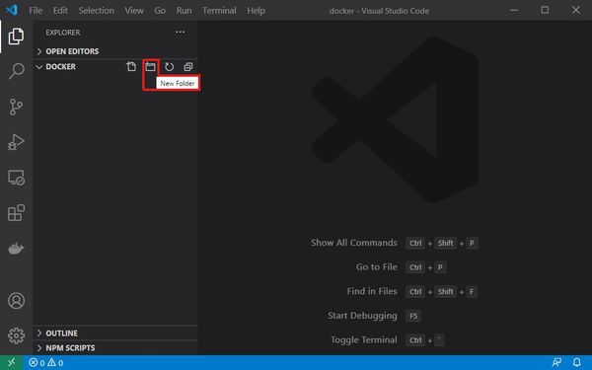
Task: Open Explorer views and more actions ellipsis
Action: pyautogui.click(x=181, y=33)
